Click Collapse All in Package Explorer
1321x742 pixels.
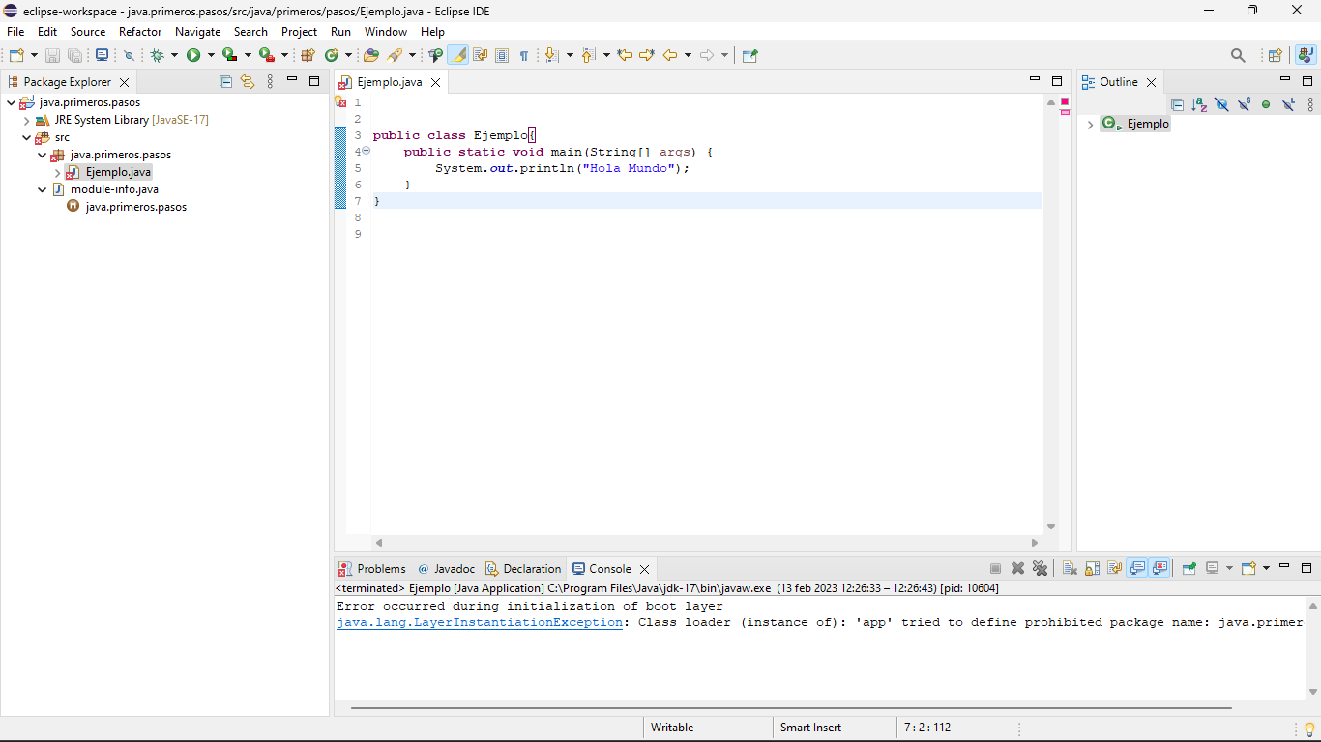(x=225, y=82)
